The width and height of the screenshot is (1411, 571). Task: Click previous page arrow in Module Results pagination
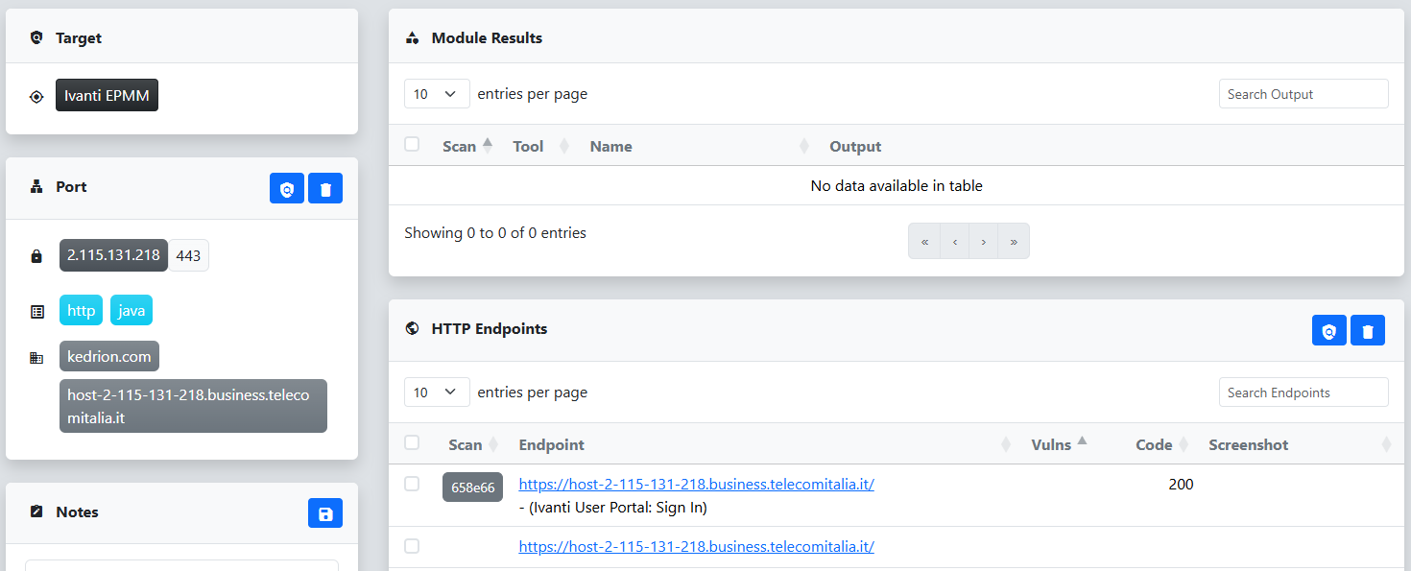(954, 242)
